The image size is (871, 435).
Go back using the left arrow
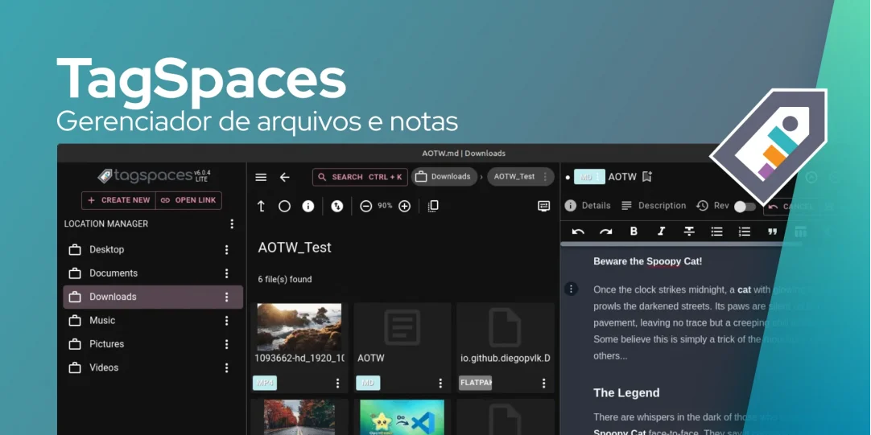point(284,177)
